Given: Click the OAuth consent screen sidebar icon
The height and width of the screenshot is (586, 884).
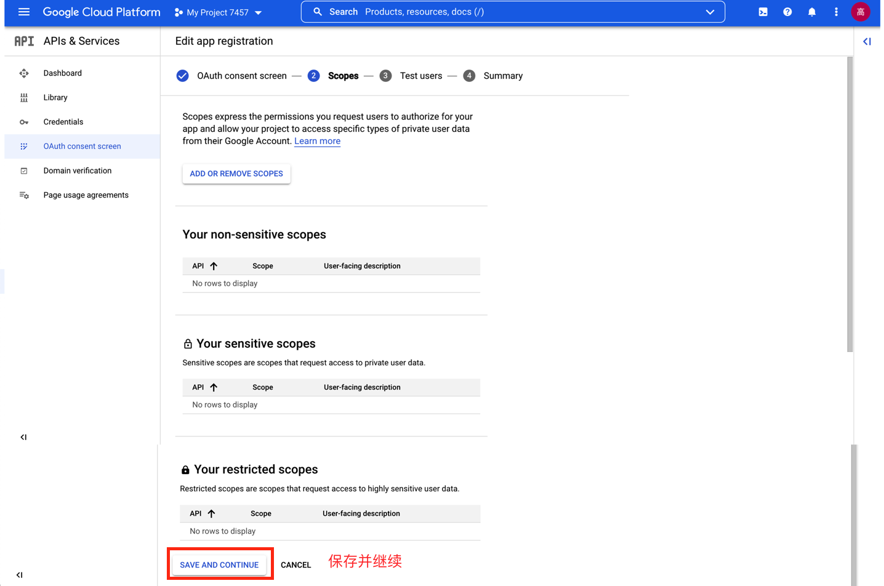Looking at the screenshot, I should pyautogui.click(x=24, y=146).
